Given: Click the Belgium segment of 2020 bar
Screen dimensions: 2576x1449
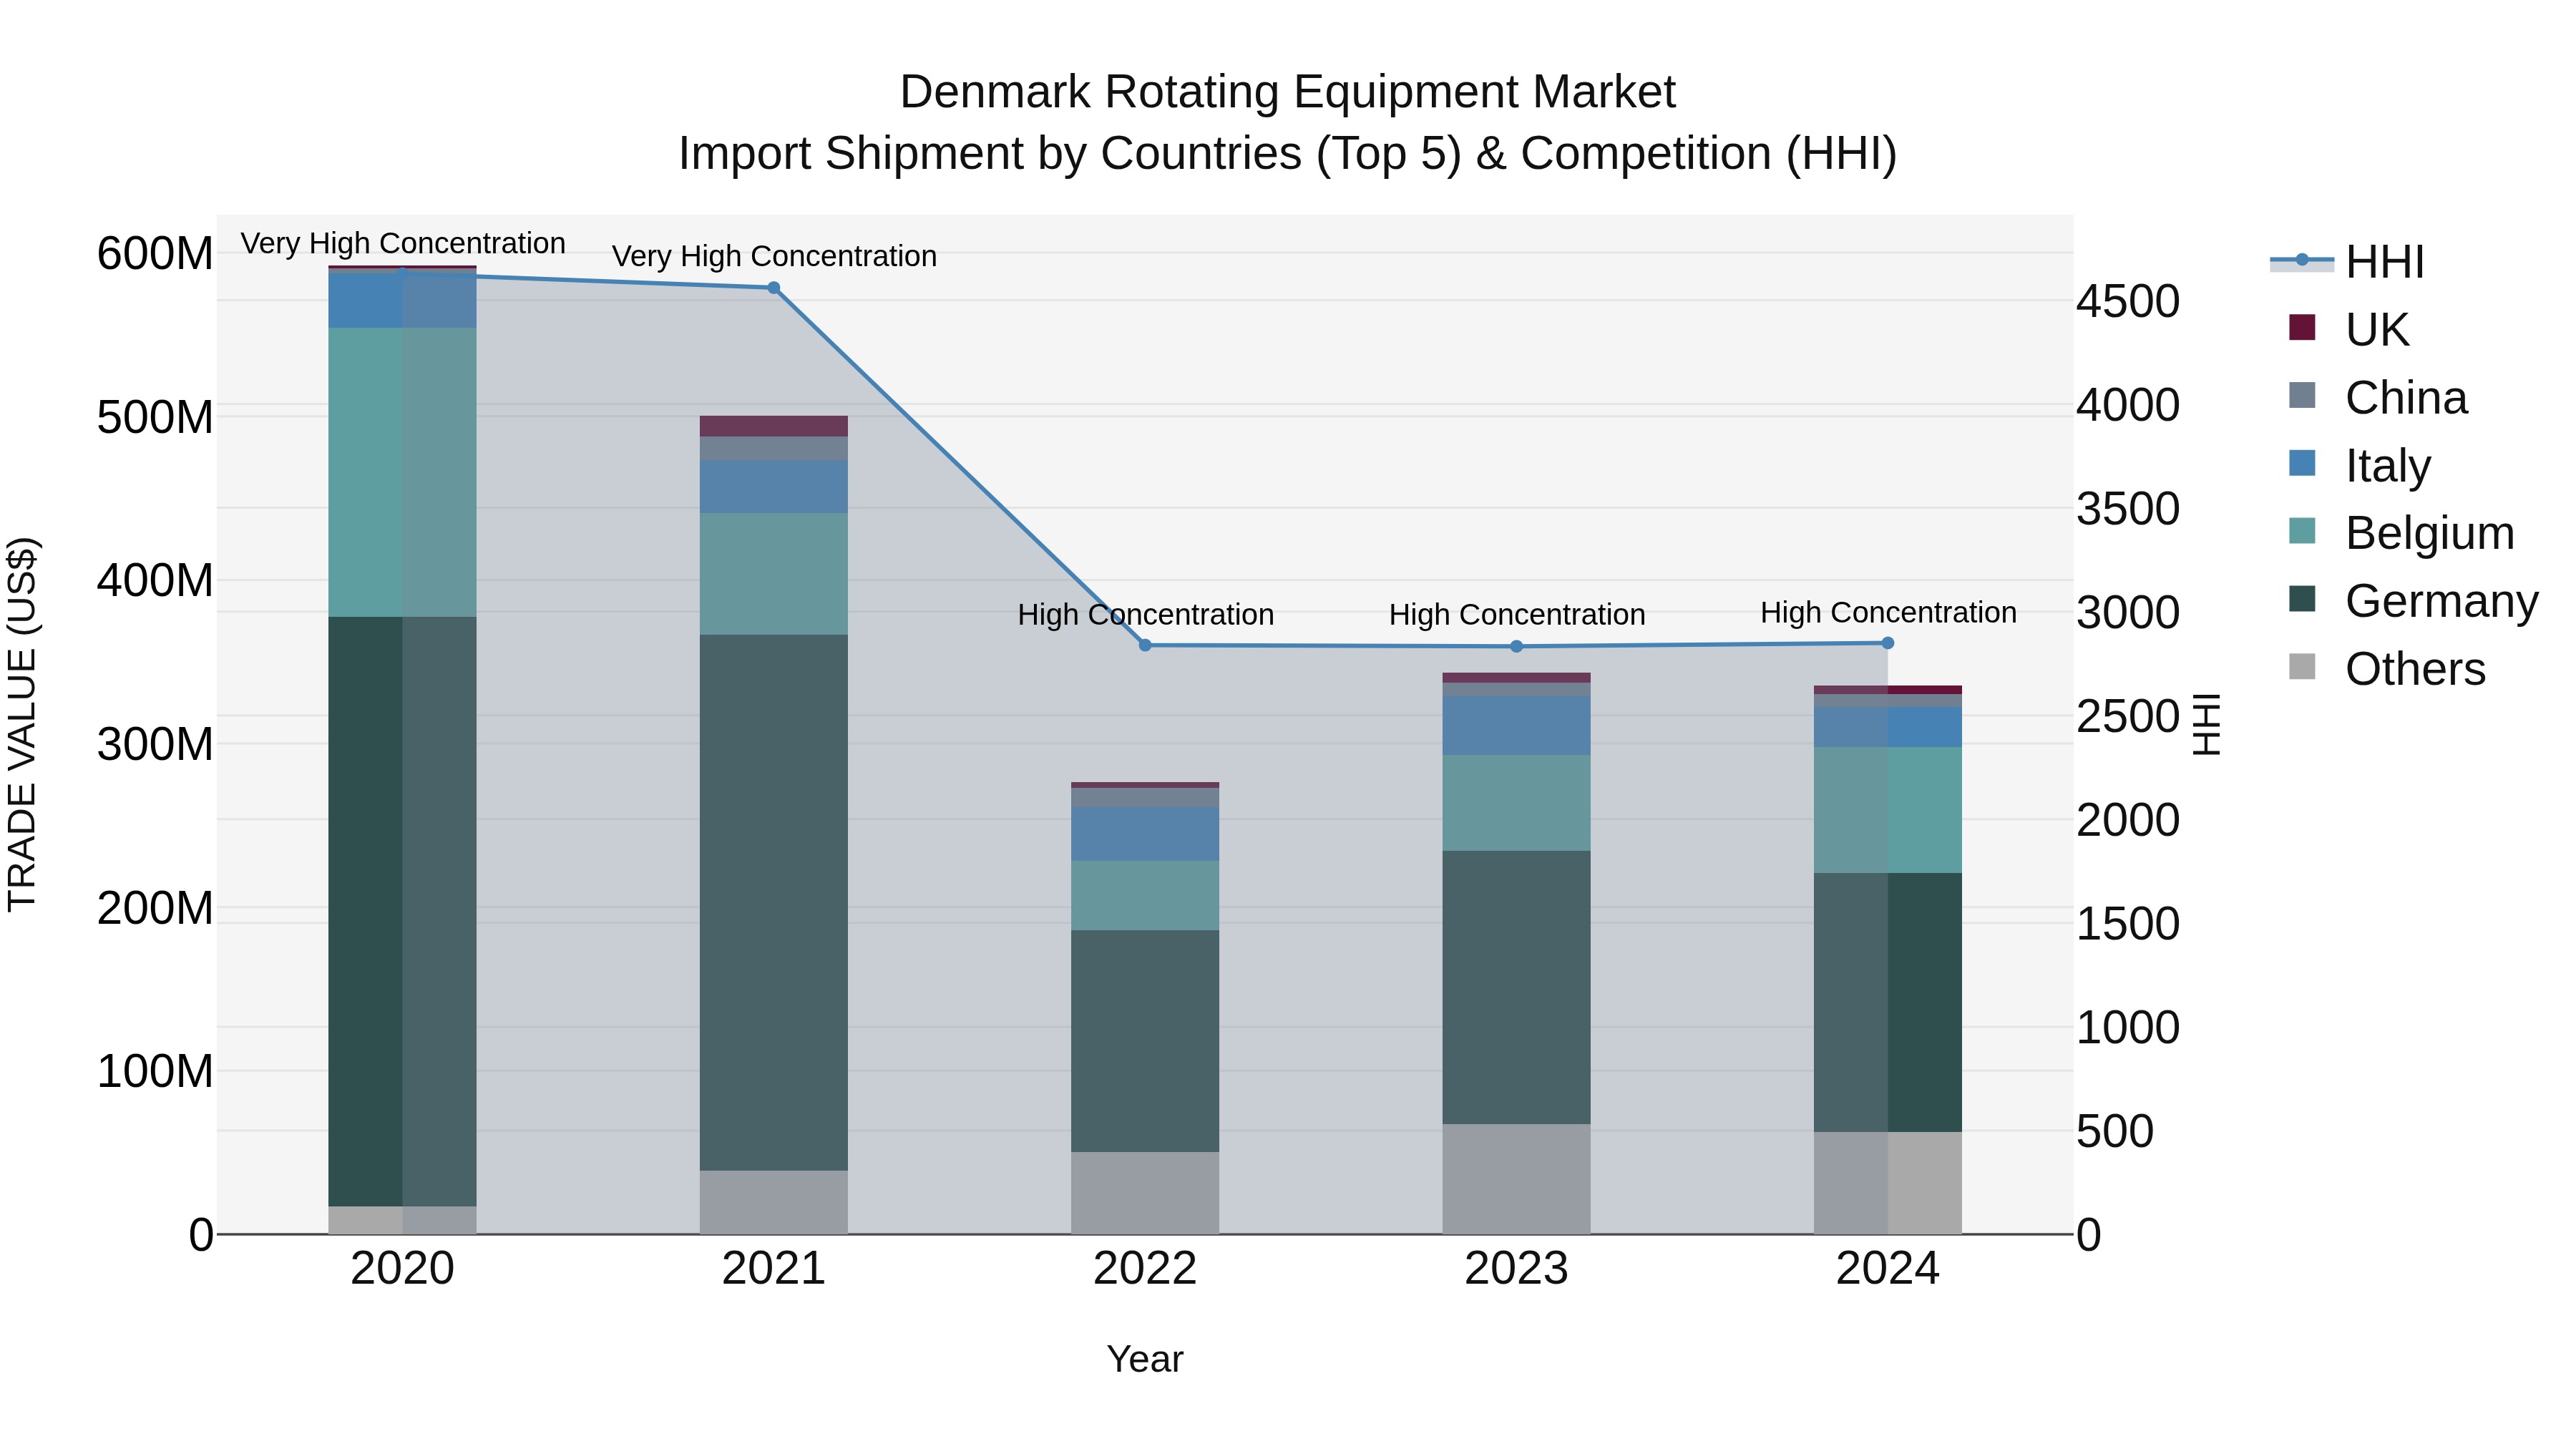Looking at the screenshot, I should tap(402, 472).
